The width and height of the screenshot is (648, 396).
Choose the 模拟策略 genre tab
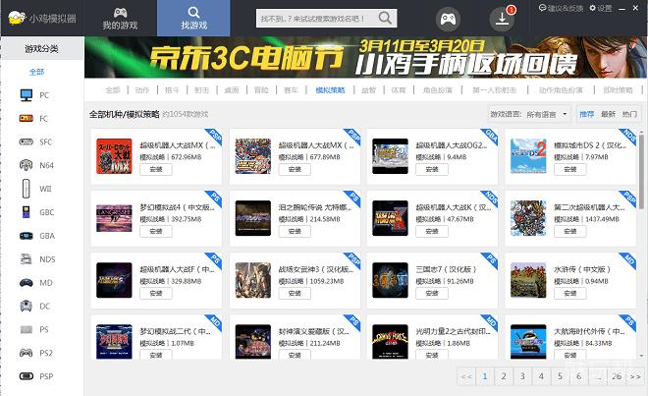coord(330,89)
